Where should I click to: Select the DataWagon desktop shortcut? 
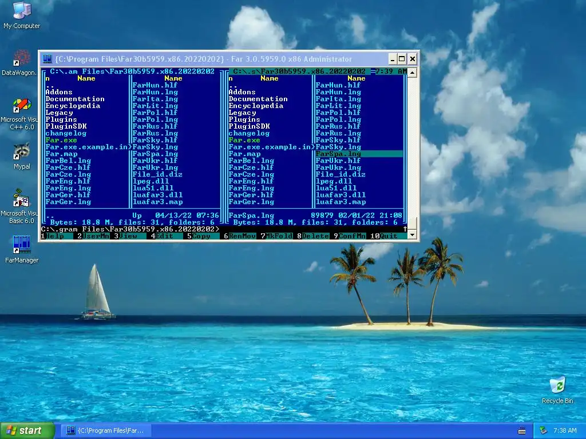pyautogui.click(x=19, y=63)
